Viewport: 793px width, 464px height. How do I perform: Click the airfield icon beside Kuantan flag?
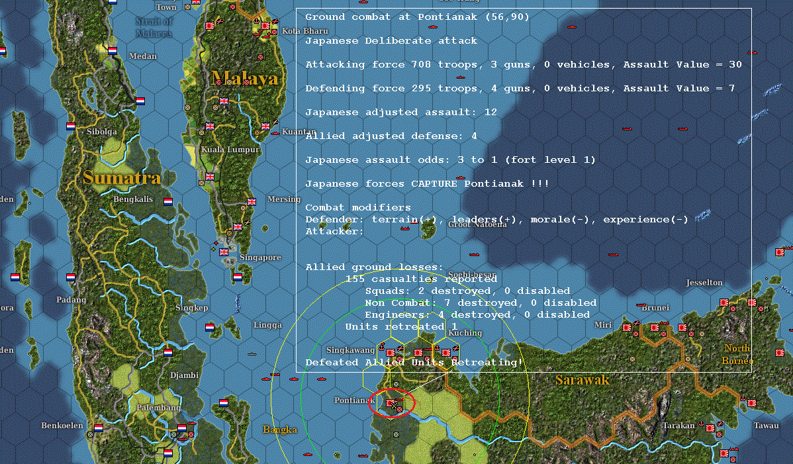[275, 122]
